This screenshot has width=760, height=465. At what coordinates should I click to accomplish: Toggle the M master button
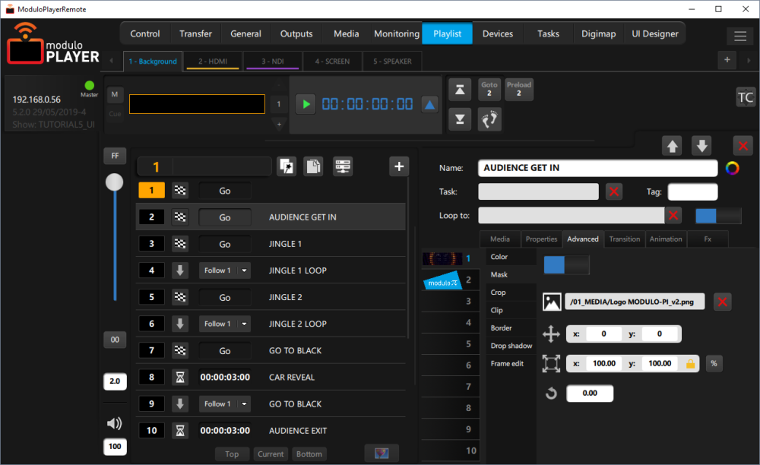coord(115,94)
